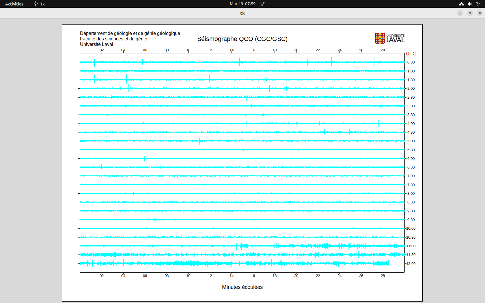The image size is (485, 303).
Task: Click the power icon in top bar
Action: pyautogui.click(x=477, y=4)
